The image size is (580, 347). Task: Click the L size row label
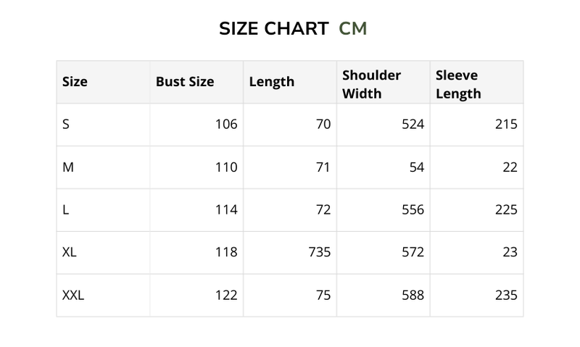coord(66,210)
